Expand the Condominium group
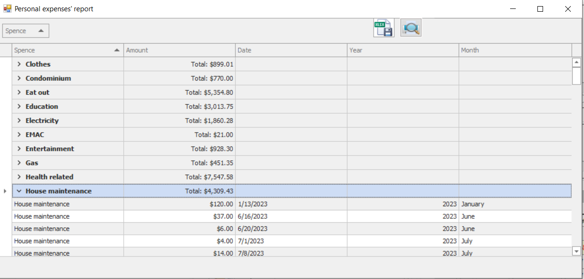This screenshot has width=584, height=279. [x=19, y=78]
